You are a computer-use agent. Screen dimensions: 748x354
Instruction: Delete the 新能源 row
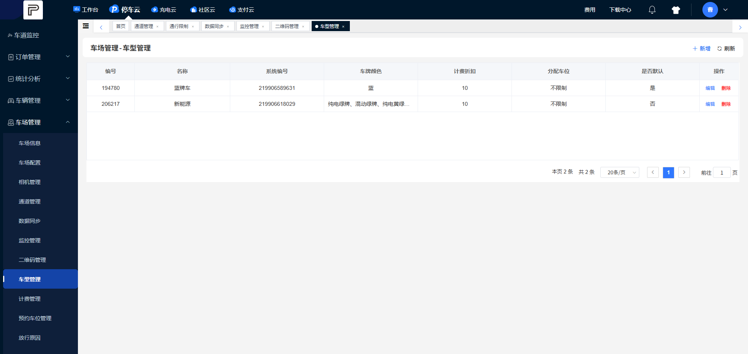726,104
